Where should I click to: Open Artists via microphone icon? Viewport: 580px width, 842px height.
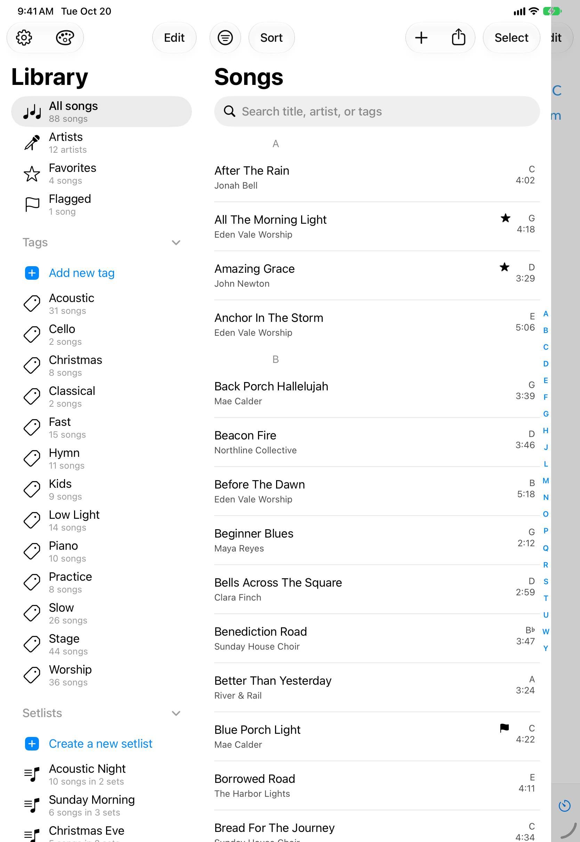(32, 143)
